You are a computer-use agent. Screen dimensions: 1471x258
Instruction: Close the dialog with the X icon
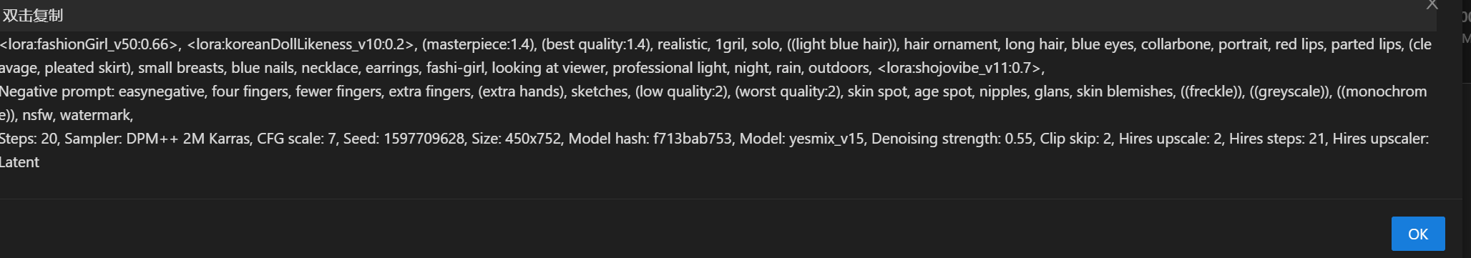pyautogui.click(x=1432, y=5)
